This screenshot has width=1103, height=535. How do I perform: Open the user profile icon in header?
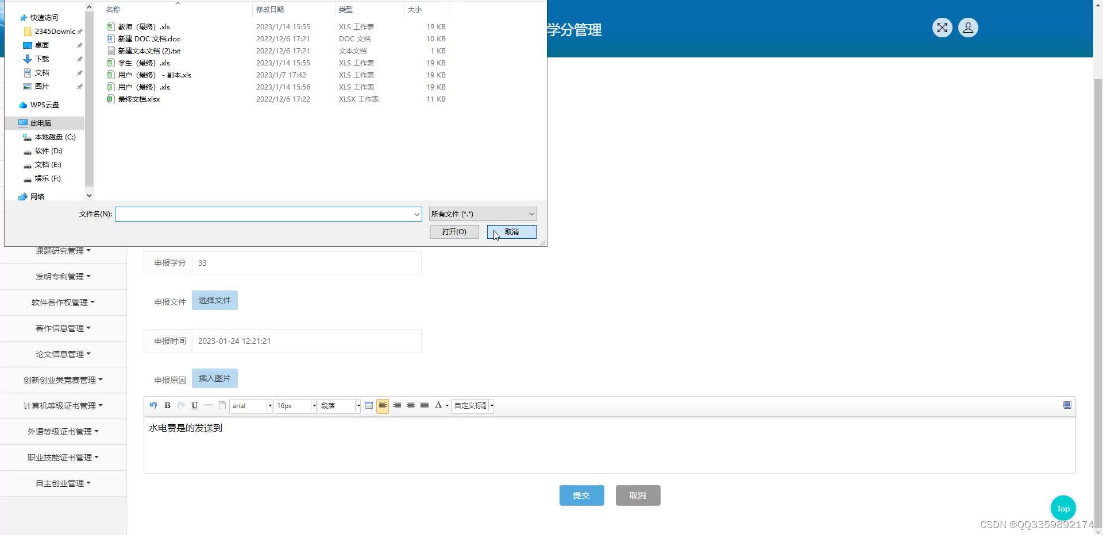(x=968, y=28)
